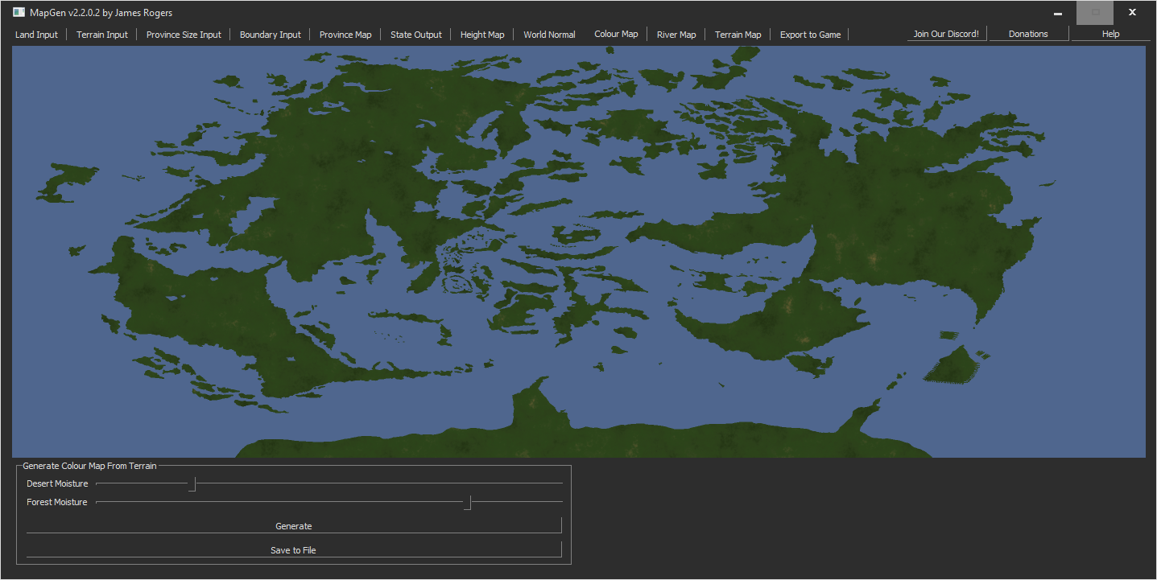Click the MapGen app icon in title bar
Screen dimensions: 1157x580
tap(19, 12)
